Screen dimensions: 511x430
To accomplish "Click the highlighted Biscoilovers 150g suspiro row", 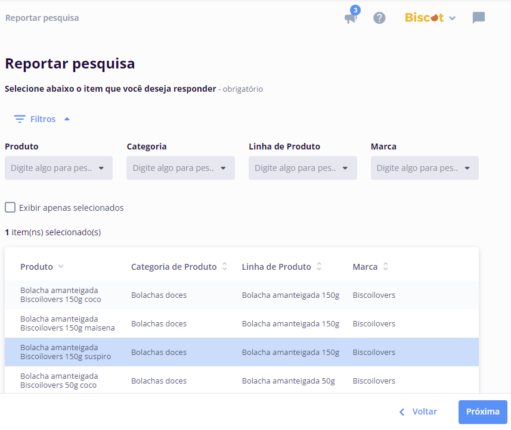I will [x=242, y=352].
